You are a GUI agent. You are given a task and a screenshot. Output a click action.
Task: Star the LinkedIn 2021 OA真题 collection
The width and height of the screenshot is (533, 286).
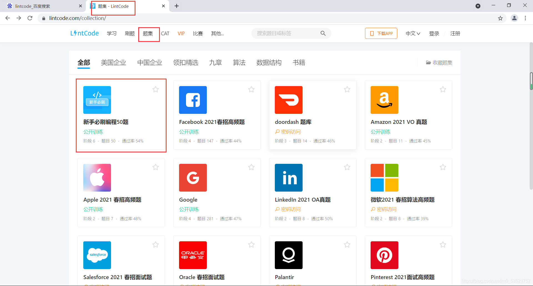coord(347,167)
